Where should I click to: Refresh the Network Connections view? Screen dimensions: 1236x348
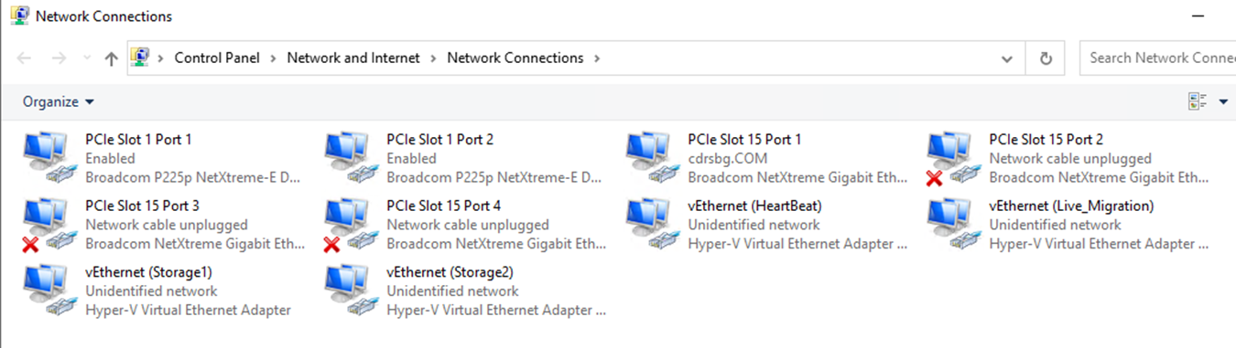pos(1046,58)
